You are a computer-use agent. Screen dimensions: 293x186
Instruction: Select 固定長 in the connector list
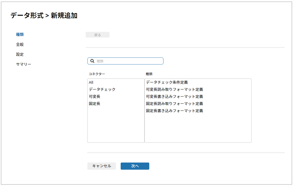pos(94,104)
